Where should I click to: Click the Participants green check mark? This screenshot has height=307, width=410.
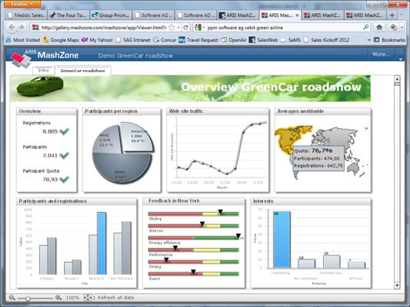pyautogui.click(x=64, y=156)
